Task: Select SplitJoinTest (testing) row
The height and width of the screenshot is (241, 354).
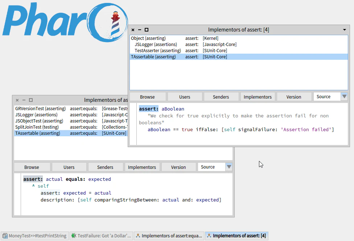Action: (x=71, y=127)
